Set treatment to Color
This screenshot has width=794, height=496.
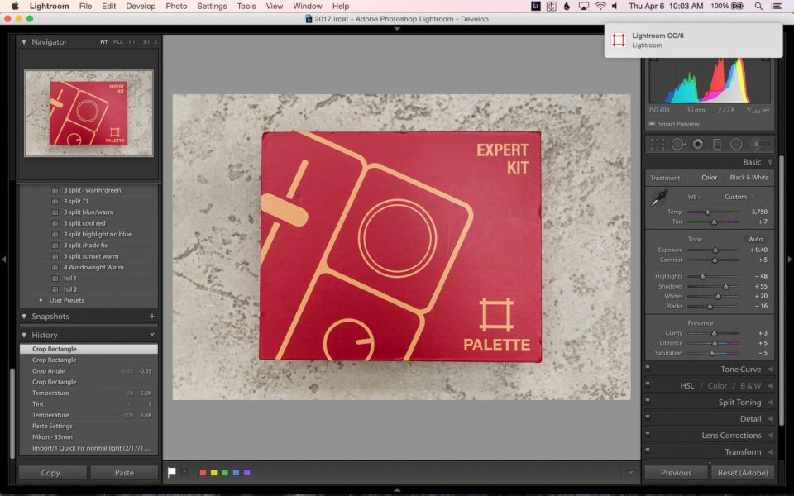710,178
